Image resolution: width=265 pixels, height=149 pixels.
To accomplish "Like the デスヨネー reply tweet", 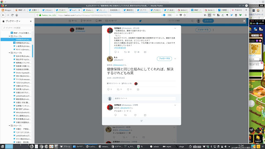I will 135,115.
